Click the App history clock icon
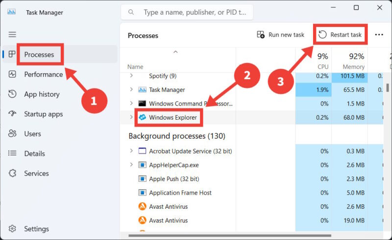This screenshot has width=392, height=240. (x=13, y=94)
